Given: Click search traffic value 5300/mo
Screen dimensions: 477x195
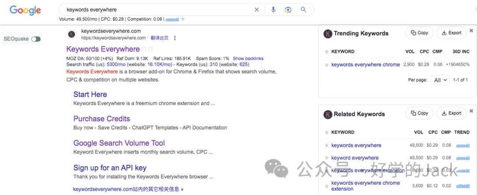Looking at the screenshot, I should tap(116, 64).
